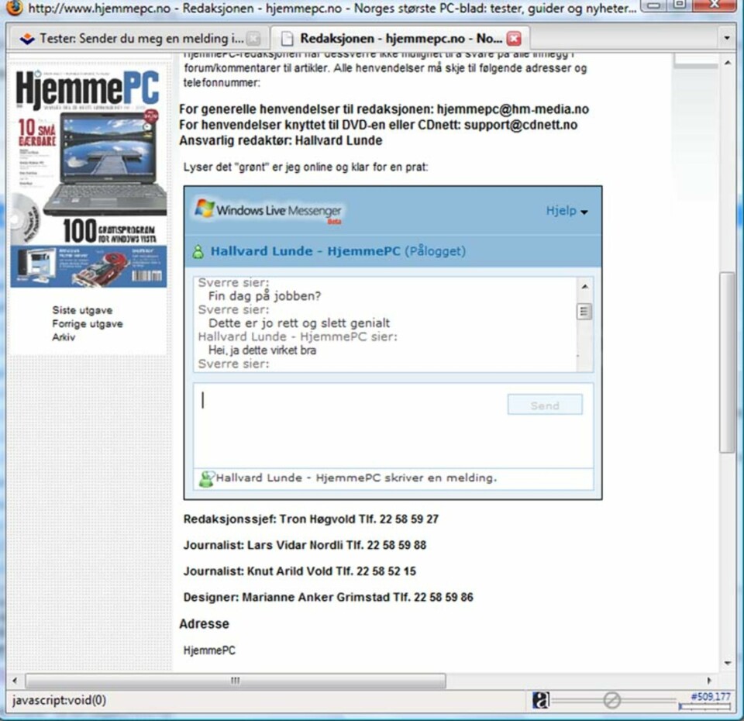
Task: Click the 'Designer: Marianne Anker Grimstad' line
Action: 329,597
